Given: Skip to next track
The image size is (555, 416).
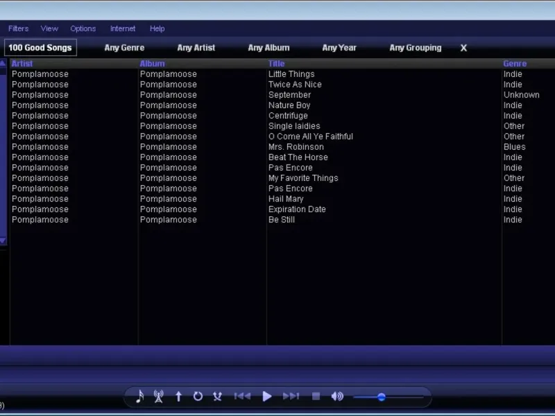Looking at the screenshot, I should click(291, 396).
